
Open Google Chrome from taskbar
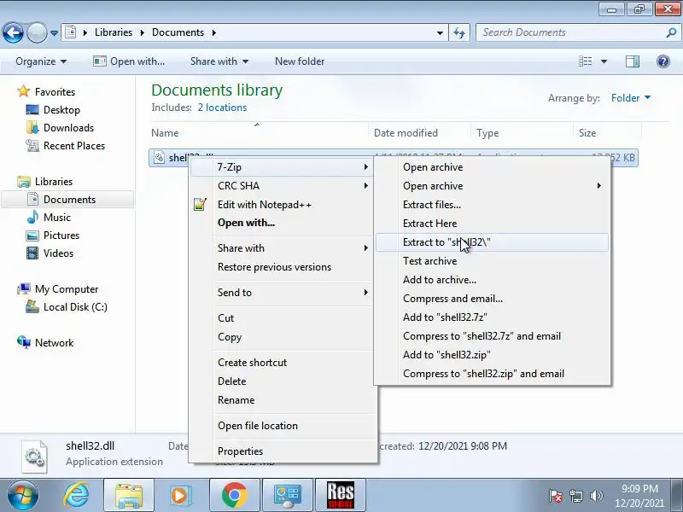pyautogui.click(x=234, y=495)
